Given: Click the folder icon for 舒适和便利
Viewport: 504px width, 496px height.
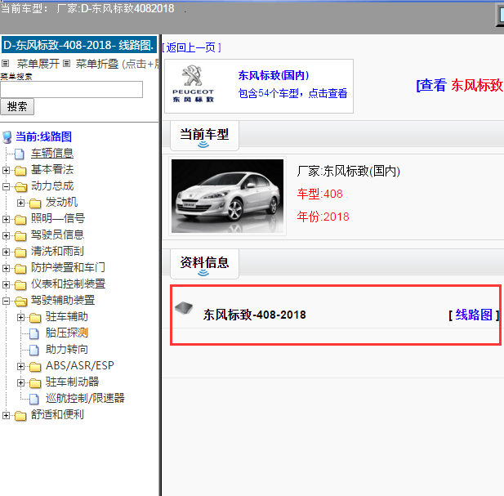Looking at the screenshot, I should tap(20, 416).
